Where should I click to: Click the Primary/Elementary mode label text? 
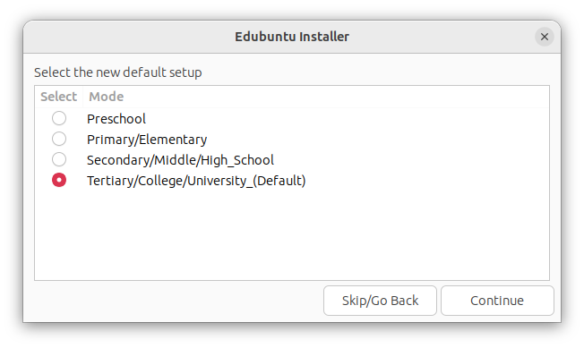tap(147, 140)
